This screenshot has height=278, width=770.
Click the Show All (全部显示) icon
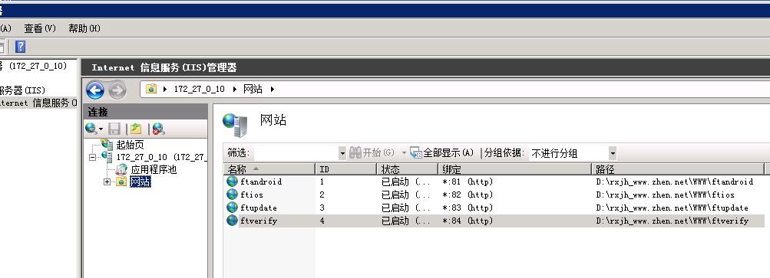pos(416,153)
